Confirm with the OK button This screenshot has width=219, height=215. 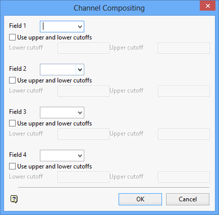[x=140, y=199]
